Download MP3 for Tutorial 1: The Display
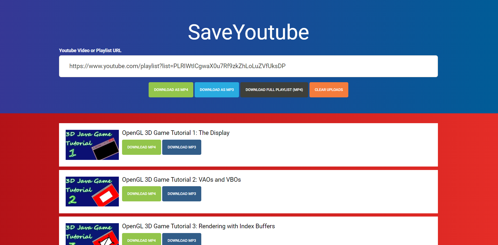Image resolution: width=498 pixels, height=245 pixels. coord(182,147)
